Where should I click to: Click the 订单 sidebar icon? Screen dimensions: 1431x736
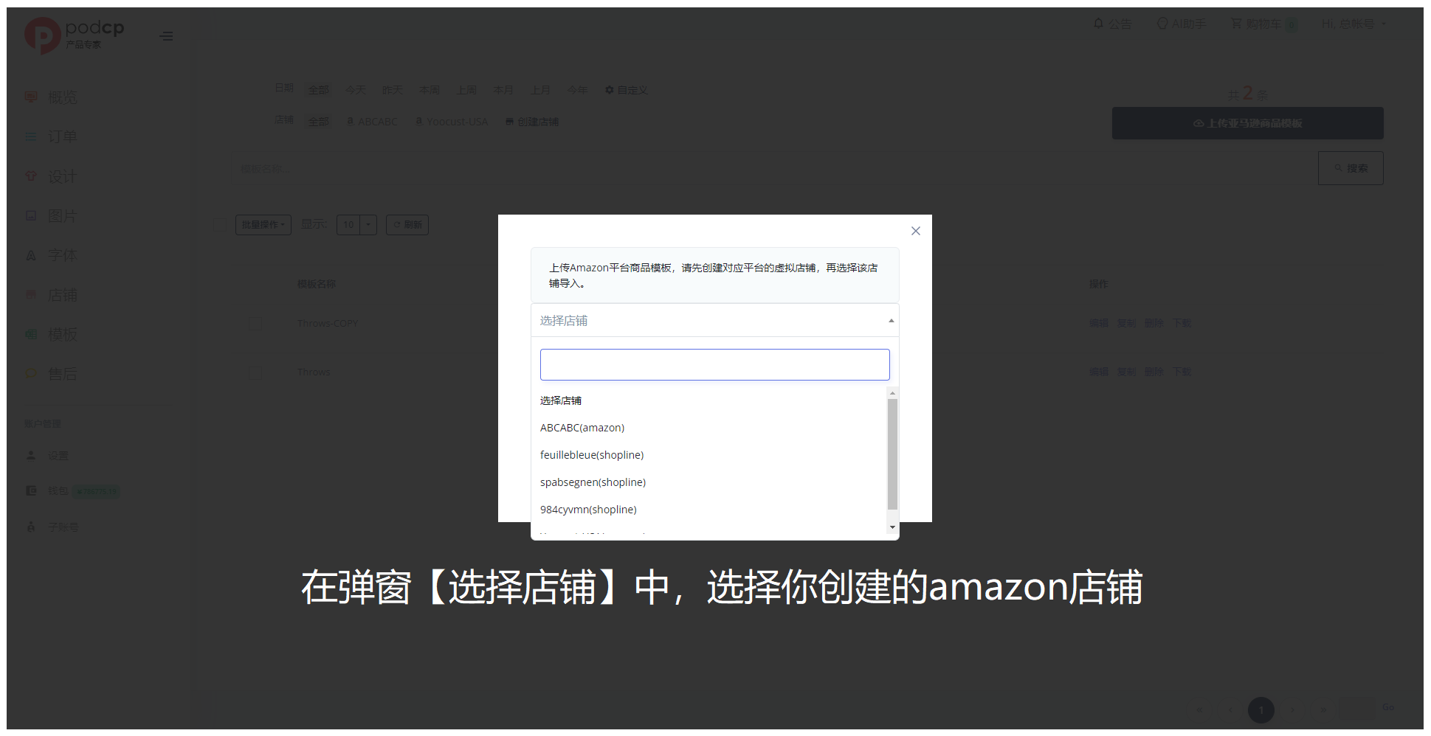click(31, 136)
